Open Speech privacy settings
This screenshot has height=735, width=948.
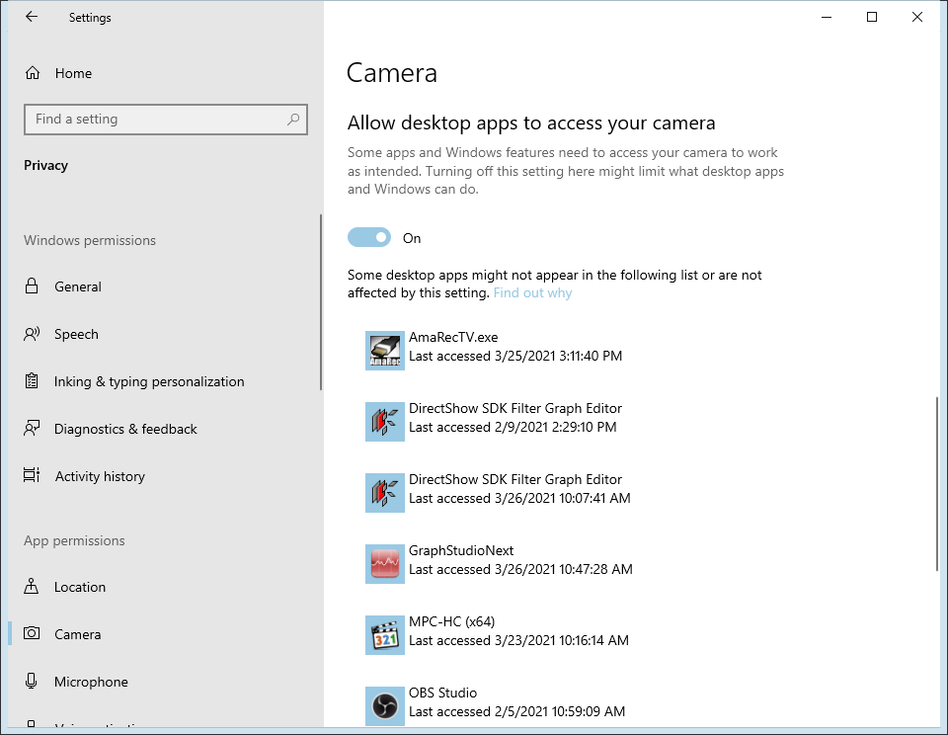coord(76,334)
